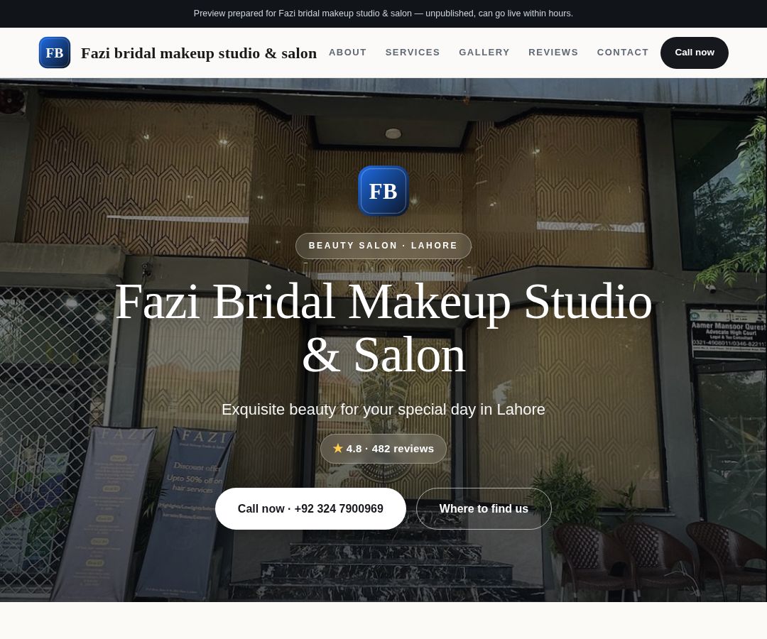Click the Call now · +92 324 7900969 button
This screenshot has width=767, height=639.
(310, 508)
